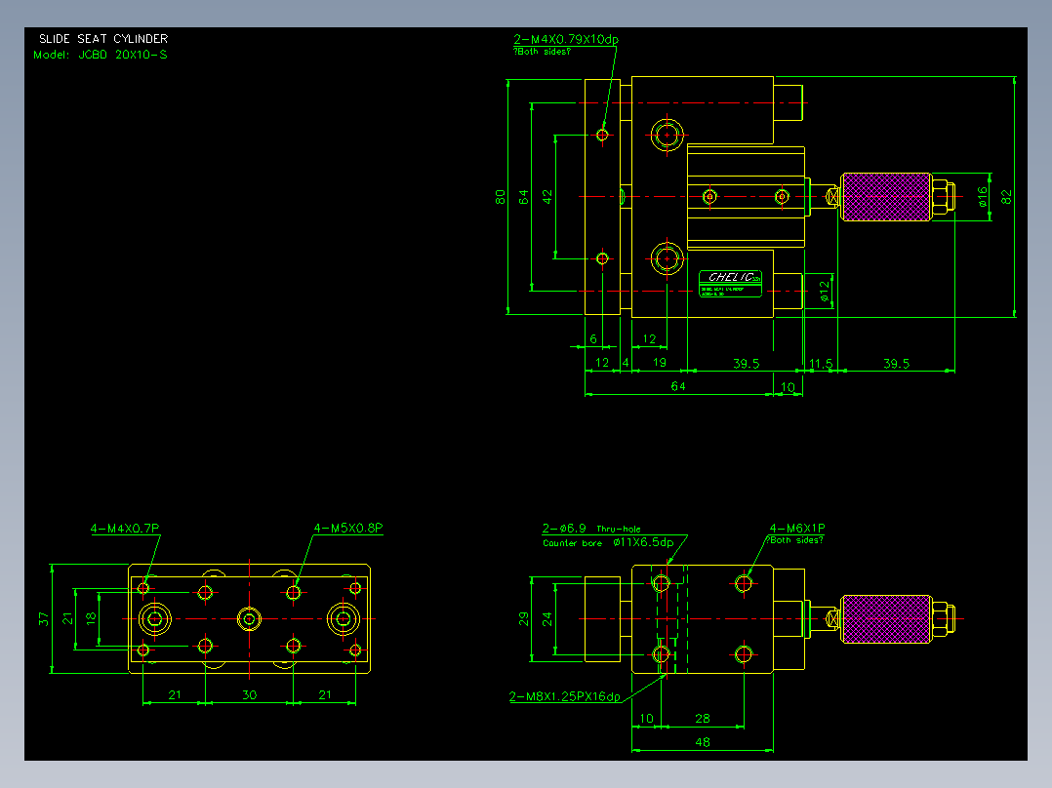The width and height of the screenshot is (1052, 788).
Task: Click the SLIDE SEAT CYLINDER title text
Action: pyautogui.click(x=103, y=39)
